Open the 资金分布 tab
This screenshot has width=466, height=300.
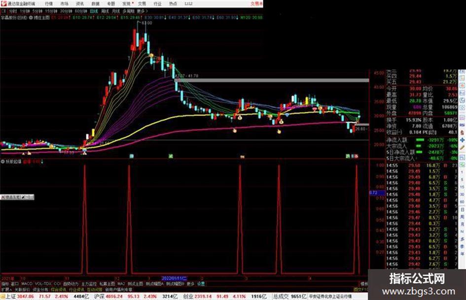(x=40, y=289)
